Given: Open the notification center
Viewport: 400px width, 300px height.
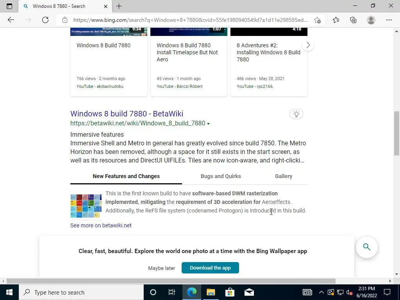Looking at the screenshot, I should pos(387,292).
